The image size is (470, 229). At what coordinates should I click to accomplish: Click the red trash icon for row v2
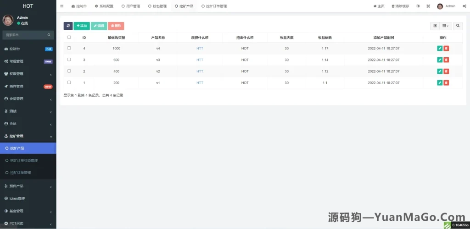click(446, 71)
